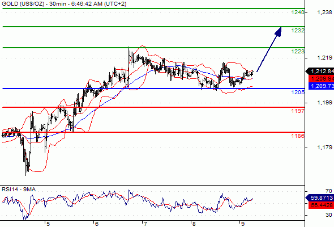Click date marker 5 on time axis
The image size is (334, 227).
(x=48, y=224)
